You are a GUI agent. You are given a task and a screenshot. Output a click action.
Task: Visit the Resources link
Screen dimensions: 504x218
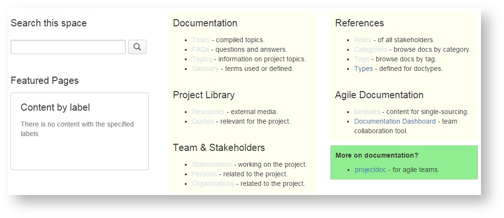point(208,112)
